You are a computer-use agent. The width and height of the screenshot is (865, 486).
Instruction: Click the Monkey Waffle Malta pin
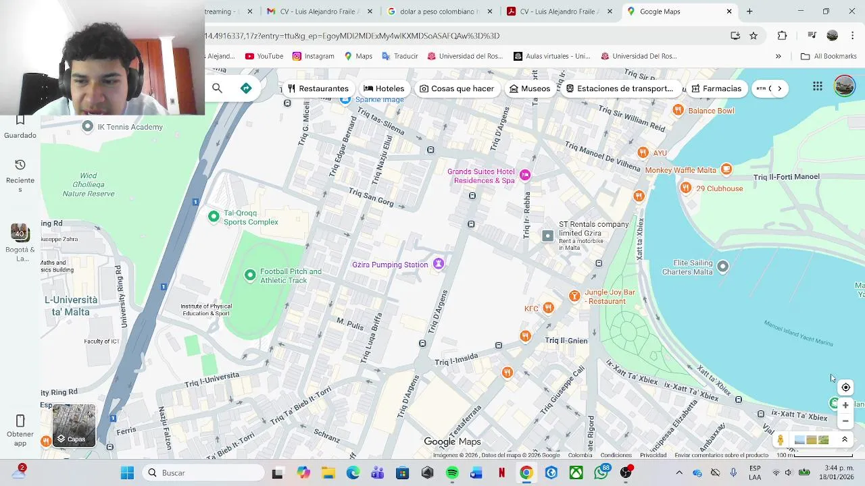click(x=726, y=169)
